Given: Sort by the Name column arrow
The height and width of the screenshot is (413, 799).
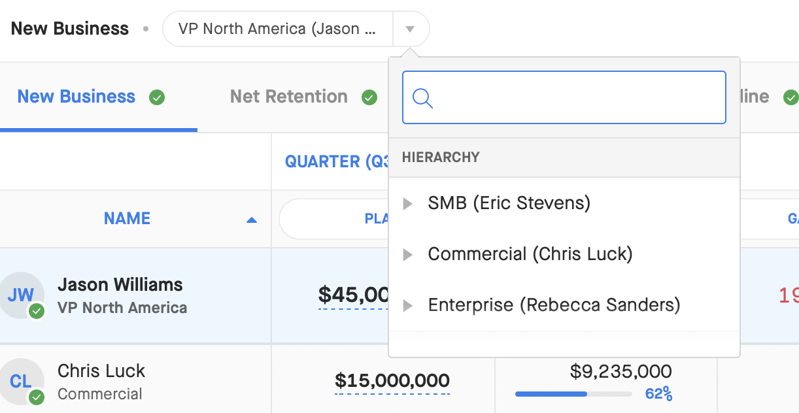Looking at the screenshot, I should point(252,220).
